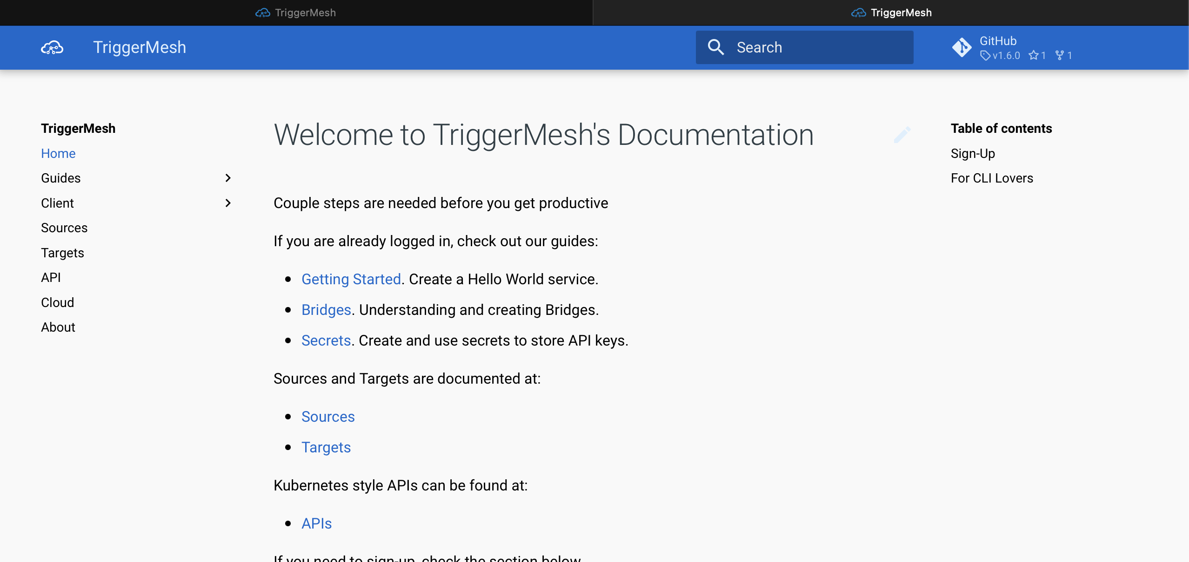Open API in the sidebar

coord(51,277)
